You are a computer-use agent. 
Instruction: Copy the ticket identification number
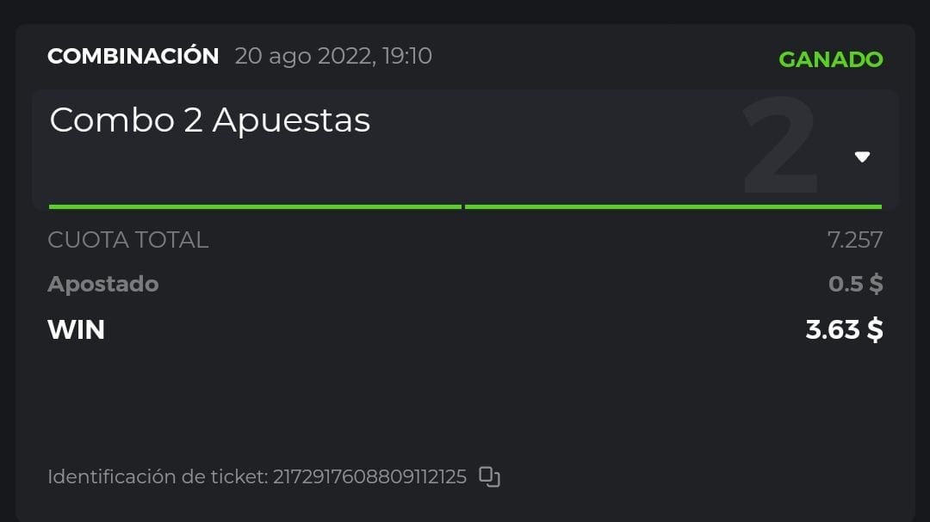(x=489, y=476)
